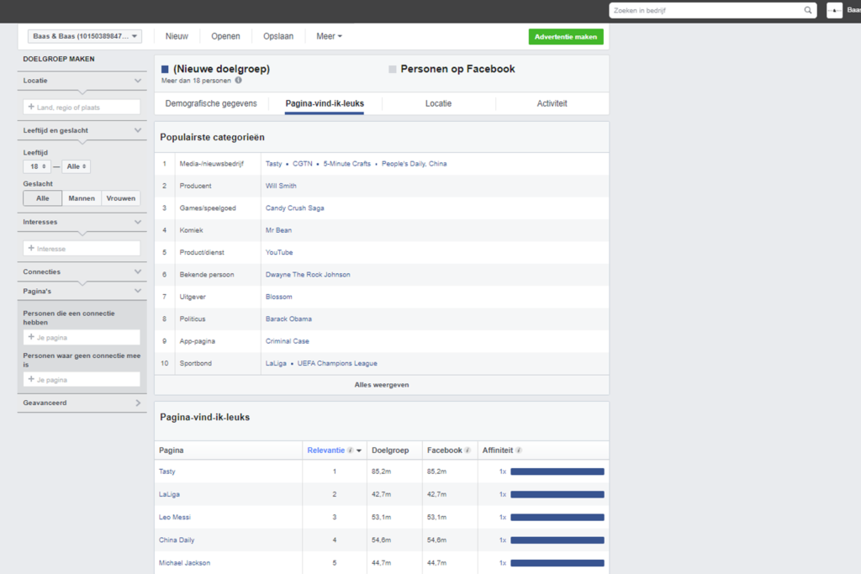This screenshot has height=574, width=861.
Task: Open the Blossom page link
Action: [x=278, y=297]
